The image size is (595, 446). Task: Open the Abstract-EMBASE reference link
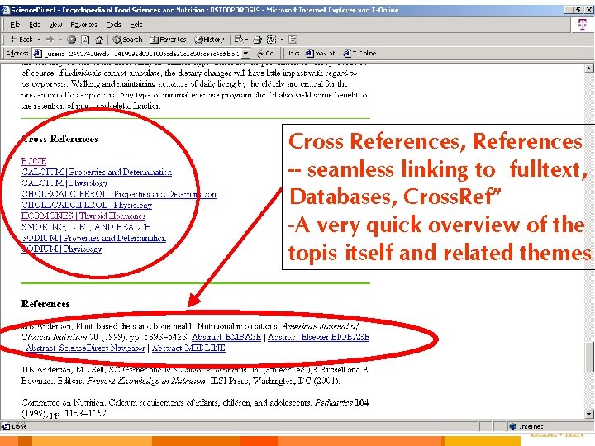tap(226, 337)
